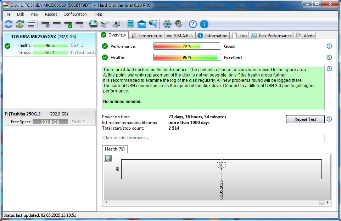The image size is (341, 221).
Task: Switch to the Alerts tab
Action: [x=305, y=36]
